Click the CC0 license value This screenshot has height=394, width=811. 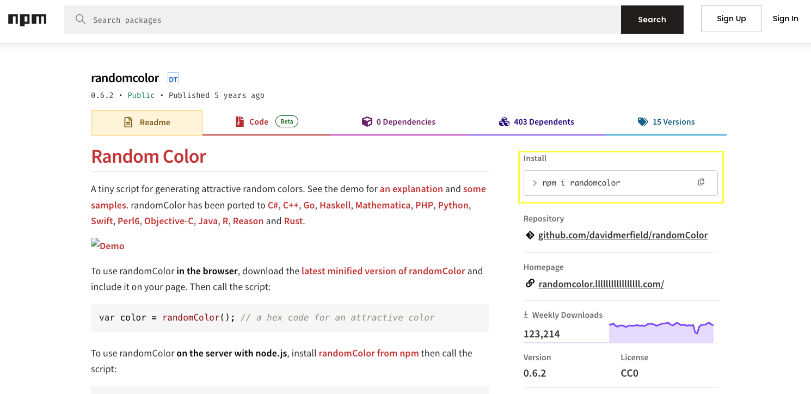click(629, 373)
